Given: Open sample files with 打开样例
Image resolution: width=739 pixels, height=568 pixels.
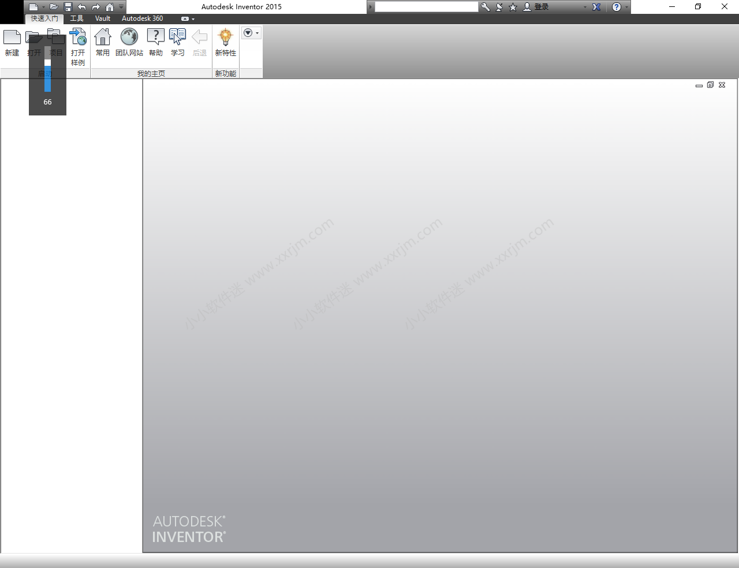Looking at the screenshot, I should 78,47.
